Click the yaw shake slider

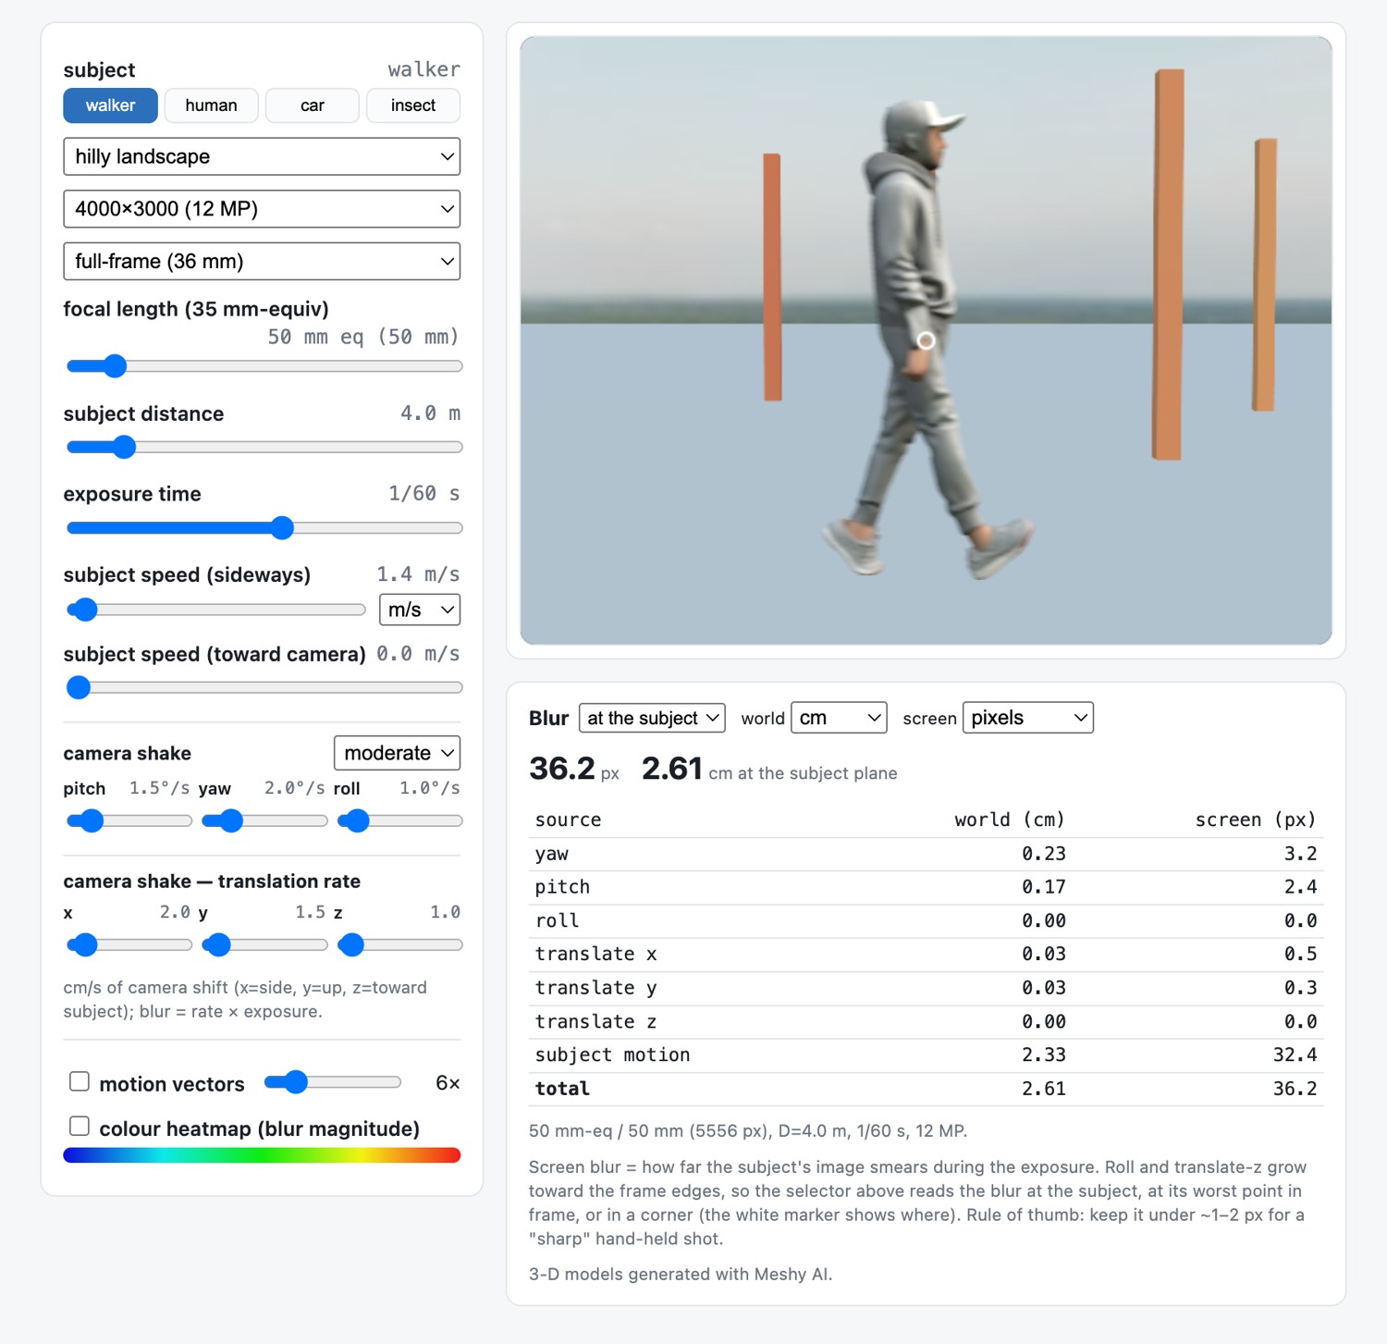[x=264, y=820]
